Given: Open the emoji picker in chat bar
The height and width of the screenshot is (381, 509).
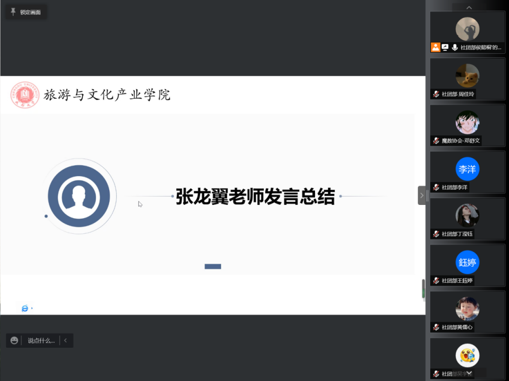Looking at the screenshot, I should point(14,340).
